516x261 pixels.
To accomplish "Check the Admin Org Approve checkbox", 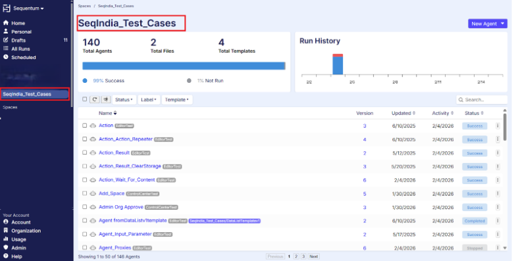I will tap(84, 207).
